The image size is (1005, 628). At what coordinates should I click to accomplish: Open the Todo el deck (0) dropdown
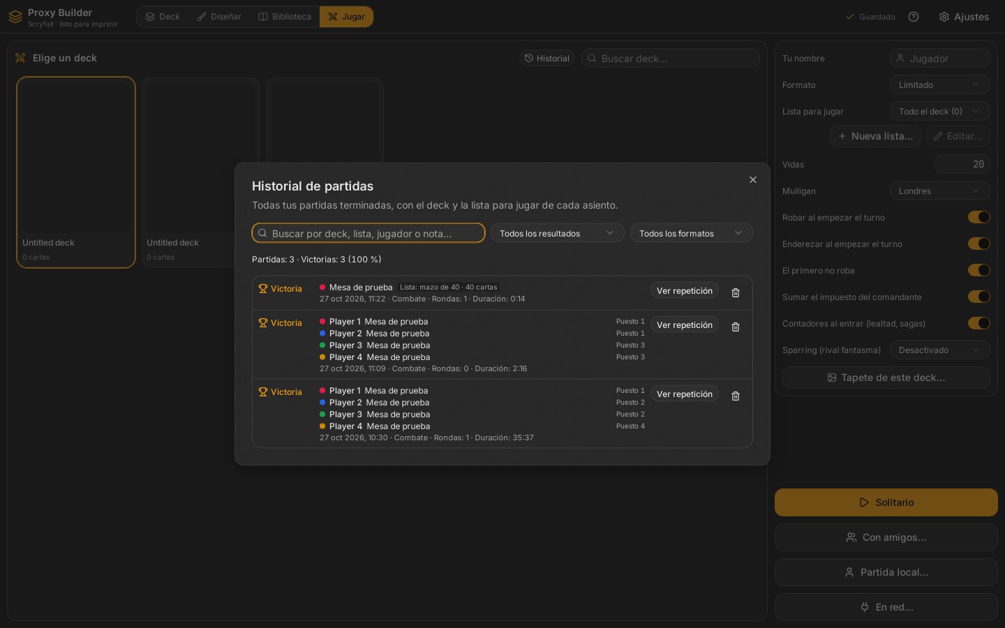tap(939, 111)
